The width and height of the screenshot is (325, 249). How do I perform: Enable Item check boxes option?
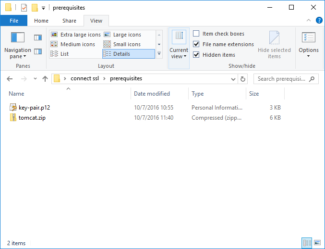tap(196, 34)
